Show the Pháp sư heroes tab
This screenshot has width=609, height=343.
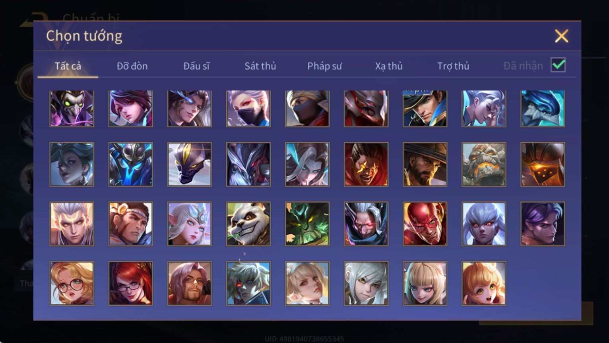tap(324, 66)
